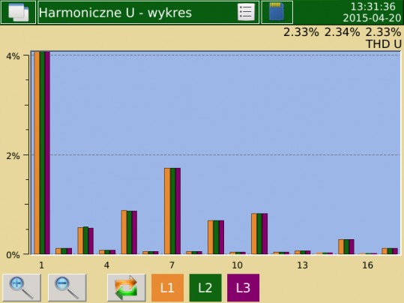The width and height of the screenshot is (404, 303).
Task: Select the 15th harmonic bar group
Action: (346, 247)
